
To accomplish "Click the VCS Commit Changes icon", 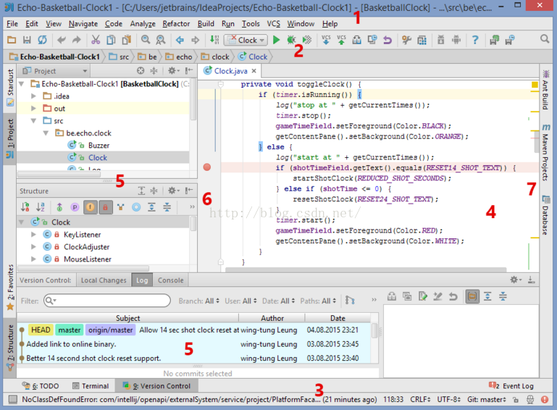I will point(341,40).
